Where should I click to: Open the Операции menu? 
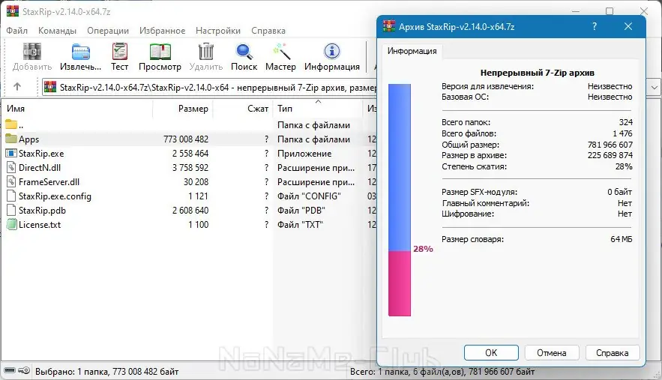pyautogui.click(x=108, y=31)
